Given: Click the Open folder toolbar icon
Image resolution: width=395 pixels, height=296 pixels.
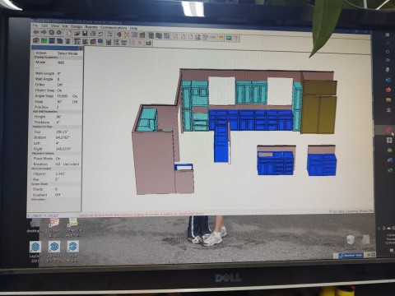Looking at the screenshot, I should point(77,34).
